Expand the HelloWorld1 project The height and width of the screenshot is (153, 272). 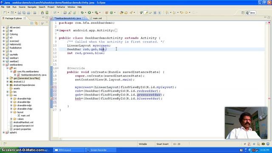(x=4, y=44)
